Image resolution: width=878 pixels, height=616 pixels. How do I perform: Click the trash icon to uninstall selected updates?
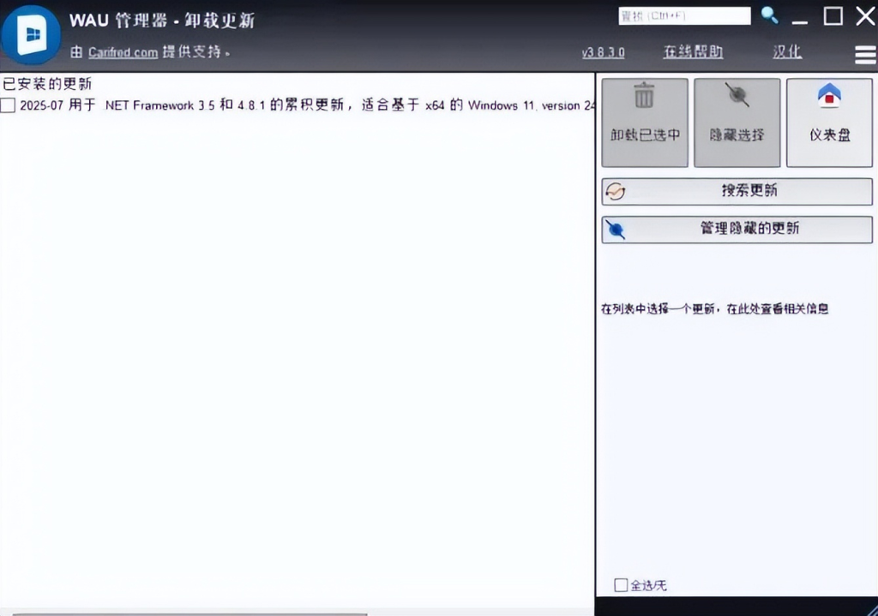[645, 97]
